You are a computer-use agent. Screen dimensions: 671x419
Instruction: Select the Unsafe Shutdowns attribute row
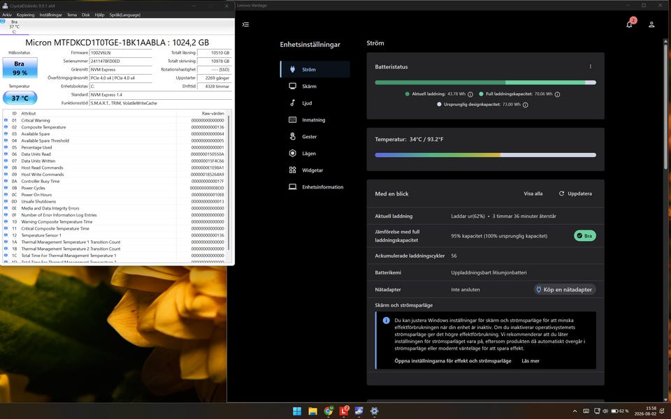tap(115, 201)
